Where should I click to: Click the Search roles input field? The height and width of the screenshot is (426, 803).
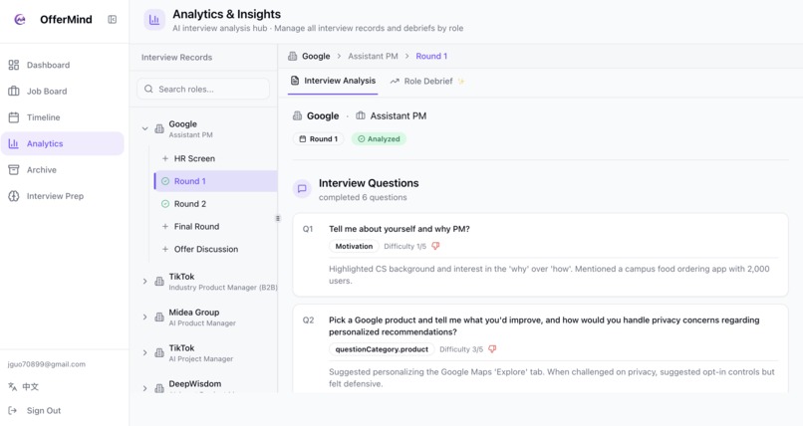[x=203, y=89]
